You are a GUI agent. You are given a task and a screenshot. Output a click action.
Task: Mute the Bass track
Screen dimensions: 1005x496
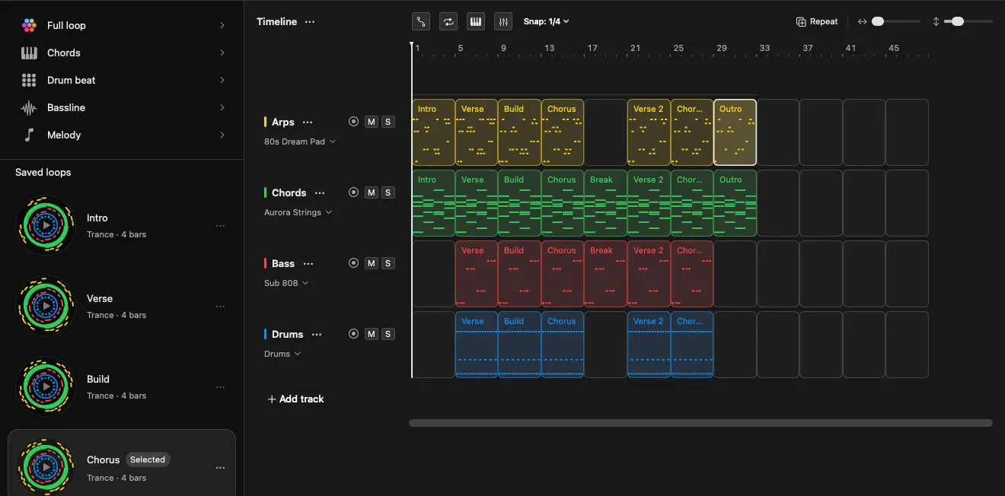(x=371, y=263)
